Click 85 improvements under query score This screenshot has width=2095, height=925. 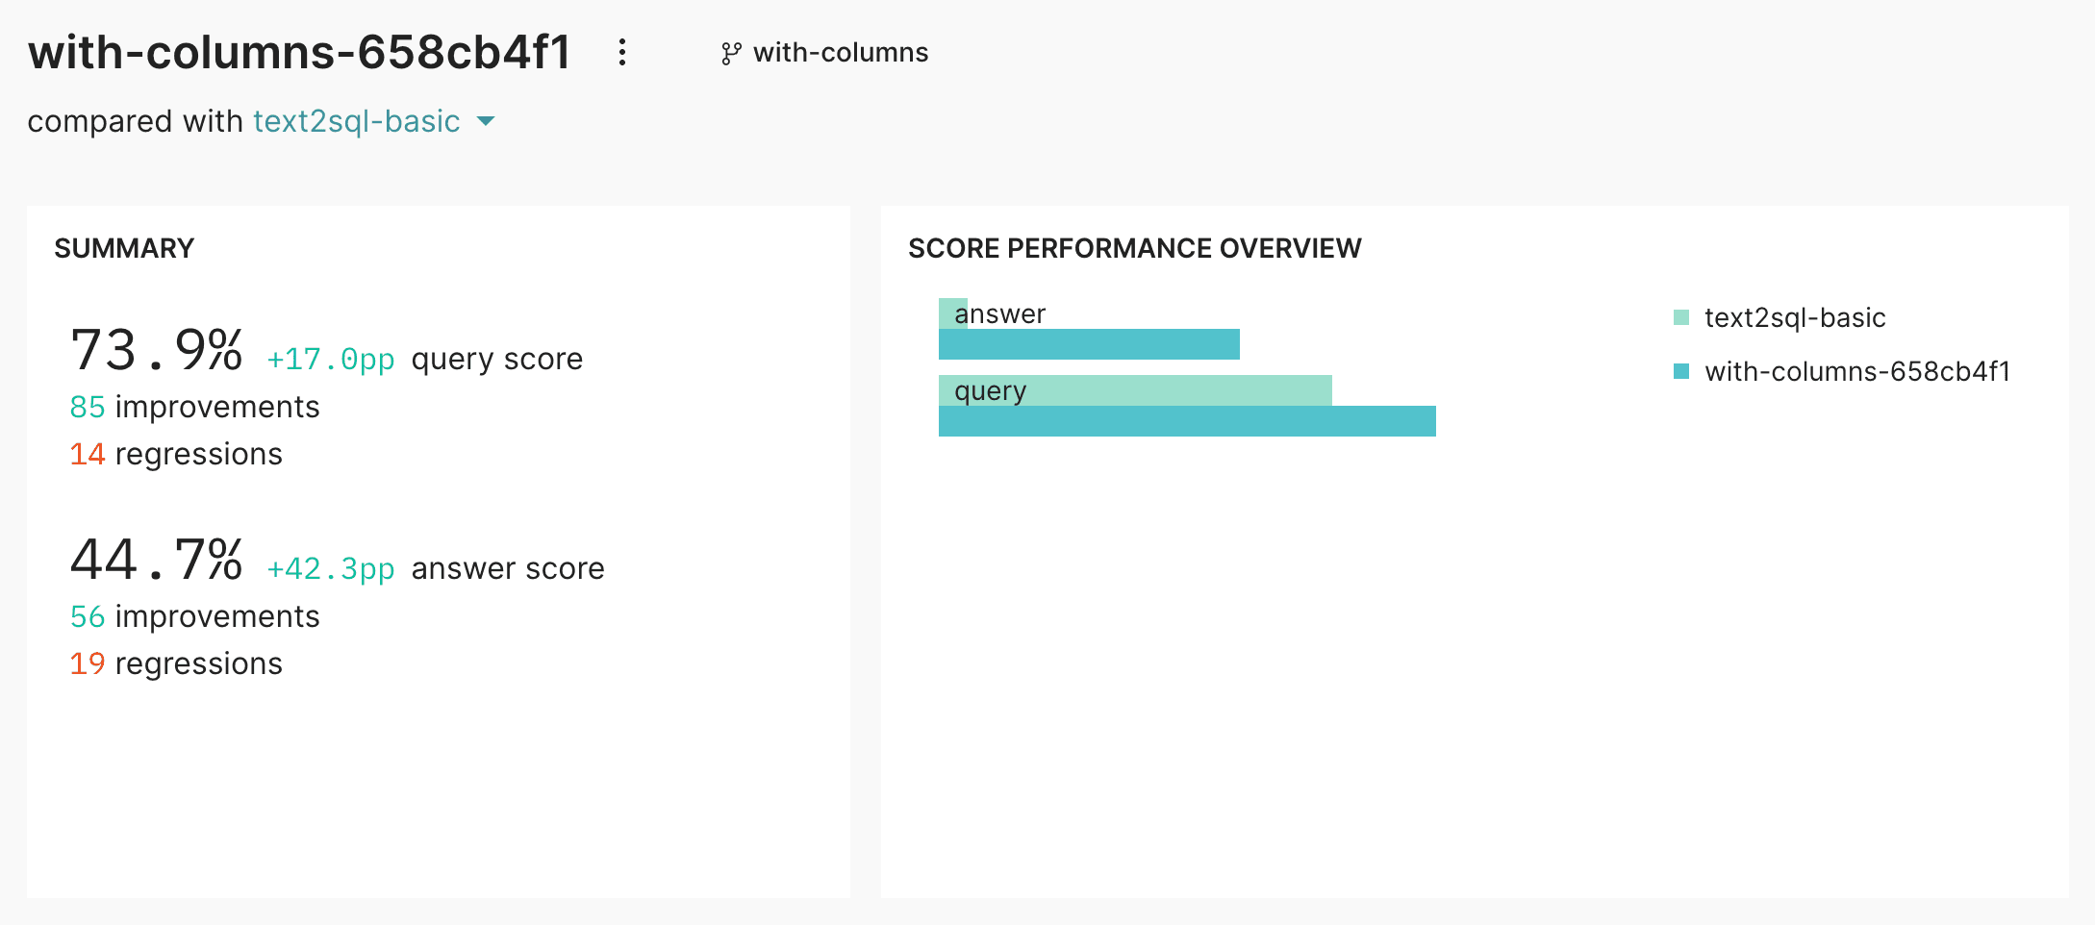[x=193, y=407]
